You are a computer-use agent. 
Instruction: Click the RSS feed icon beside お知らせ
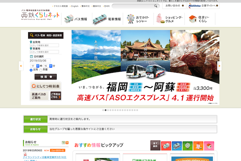point(67,142)
